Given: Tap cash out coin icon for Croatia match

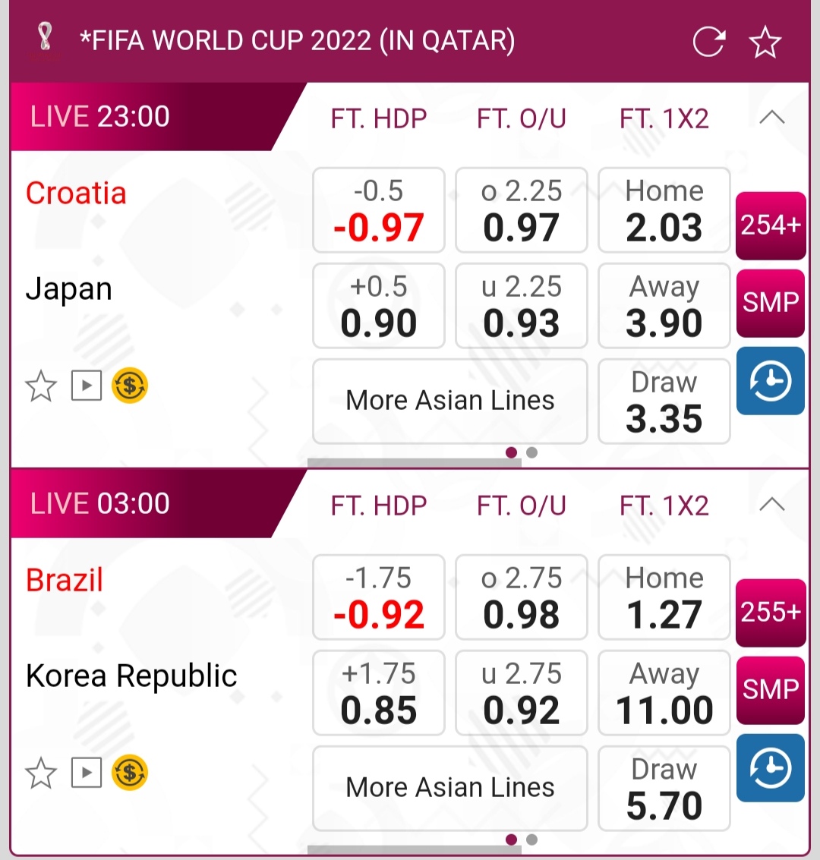Looking at the screenshot, I should (x=130, y=386).
